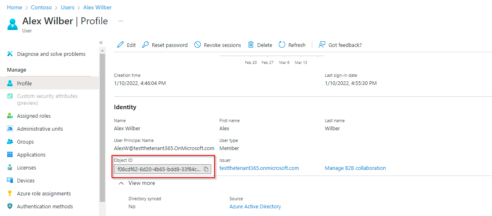The width and height of the screenshot is (492, 216).
Task: Open Licenses page
Action: point(27,167)
